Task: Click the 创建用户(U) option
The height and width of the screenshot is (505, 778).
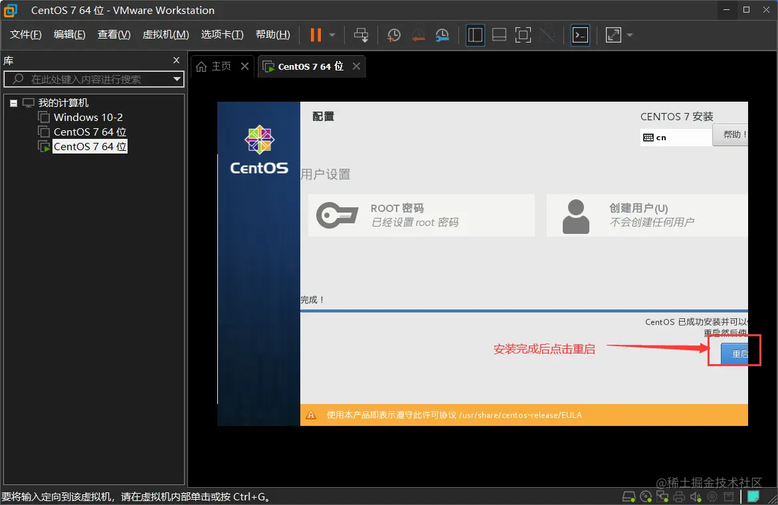Action: (x=647, y=215)
